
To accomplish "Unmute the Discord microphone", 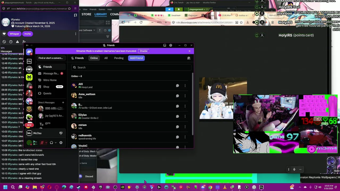I will (x=42, y=143).
